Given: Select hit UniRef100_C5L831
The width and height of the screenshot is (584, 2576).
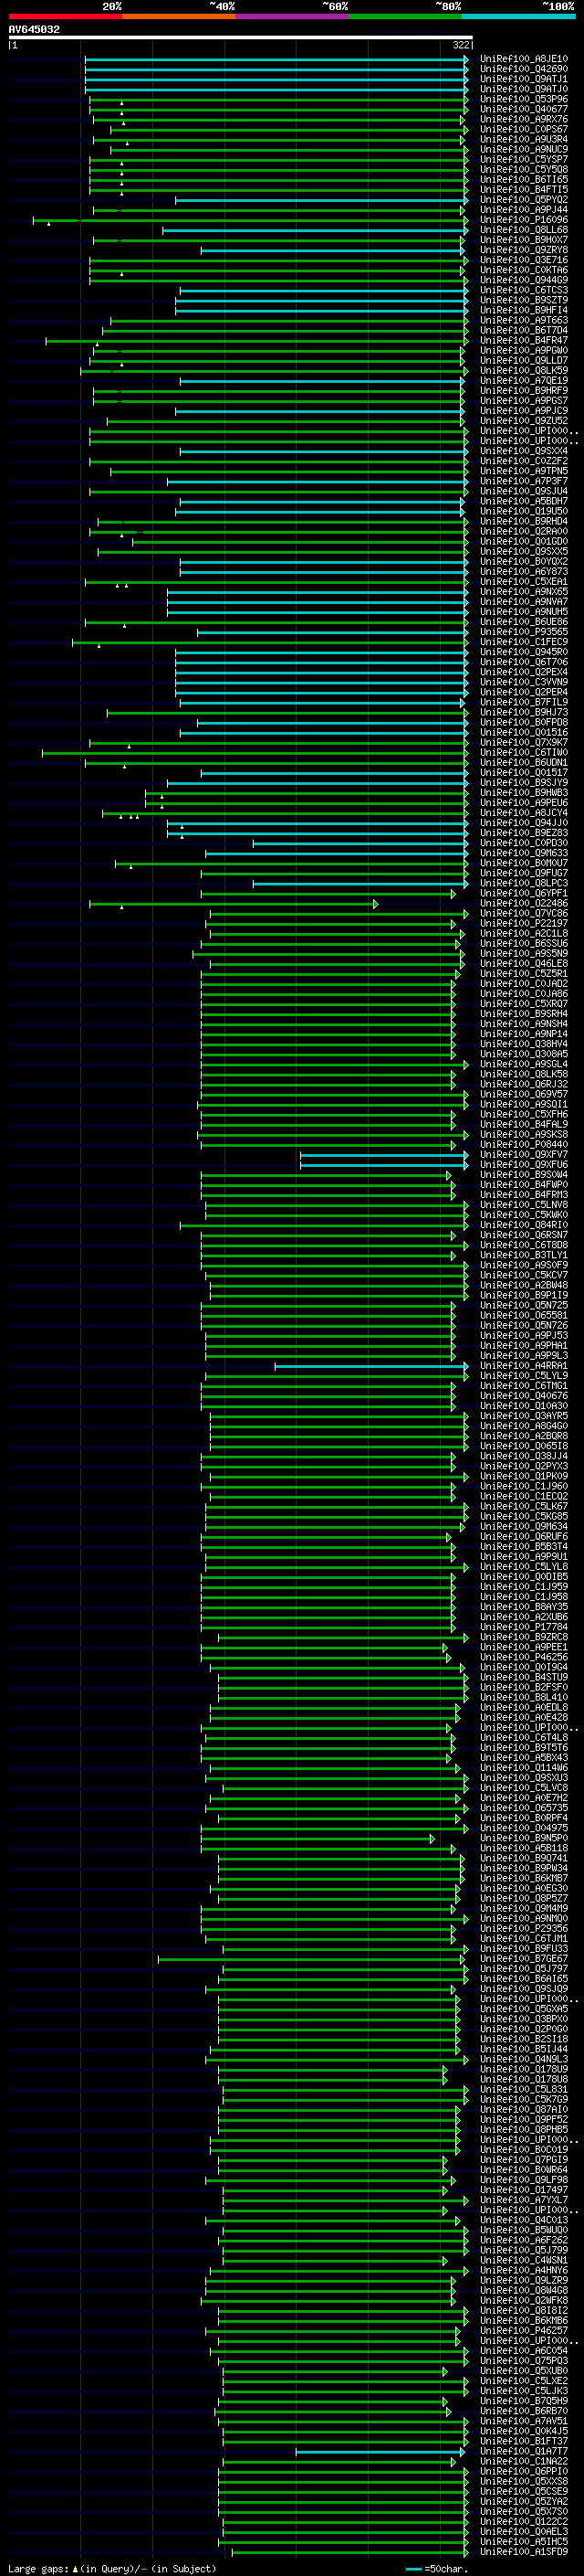Looking at the screenshot, I should pos(524,2089).
